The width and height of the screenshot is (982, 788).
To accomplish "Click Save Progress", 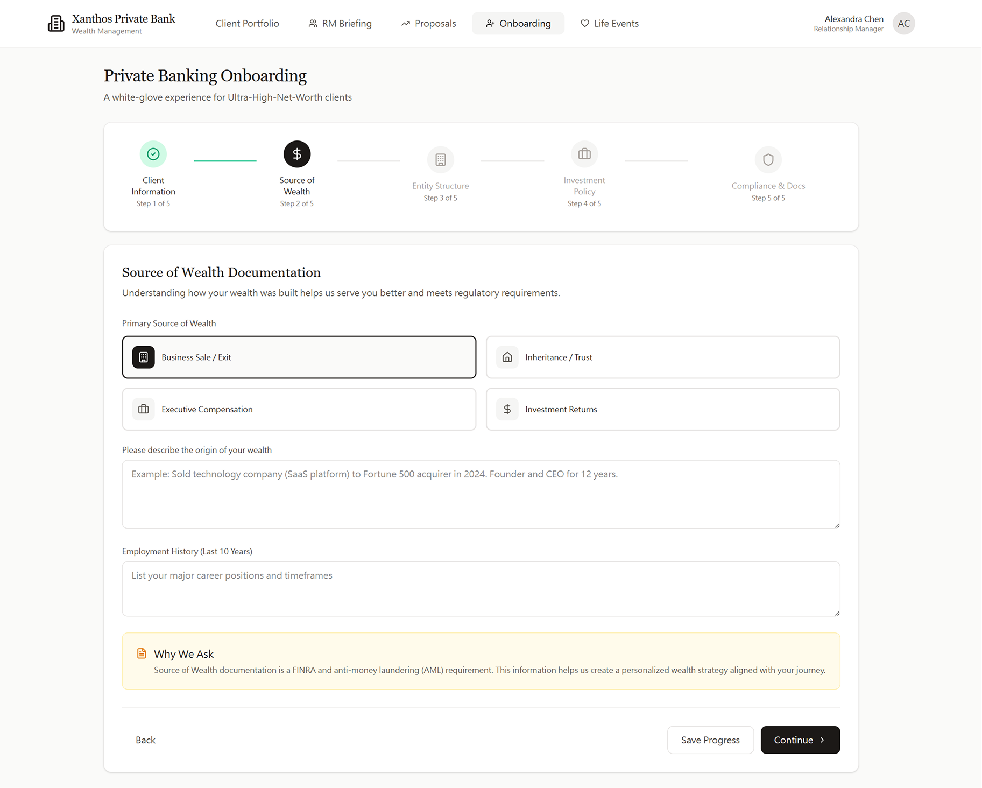I will point(710,740).
